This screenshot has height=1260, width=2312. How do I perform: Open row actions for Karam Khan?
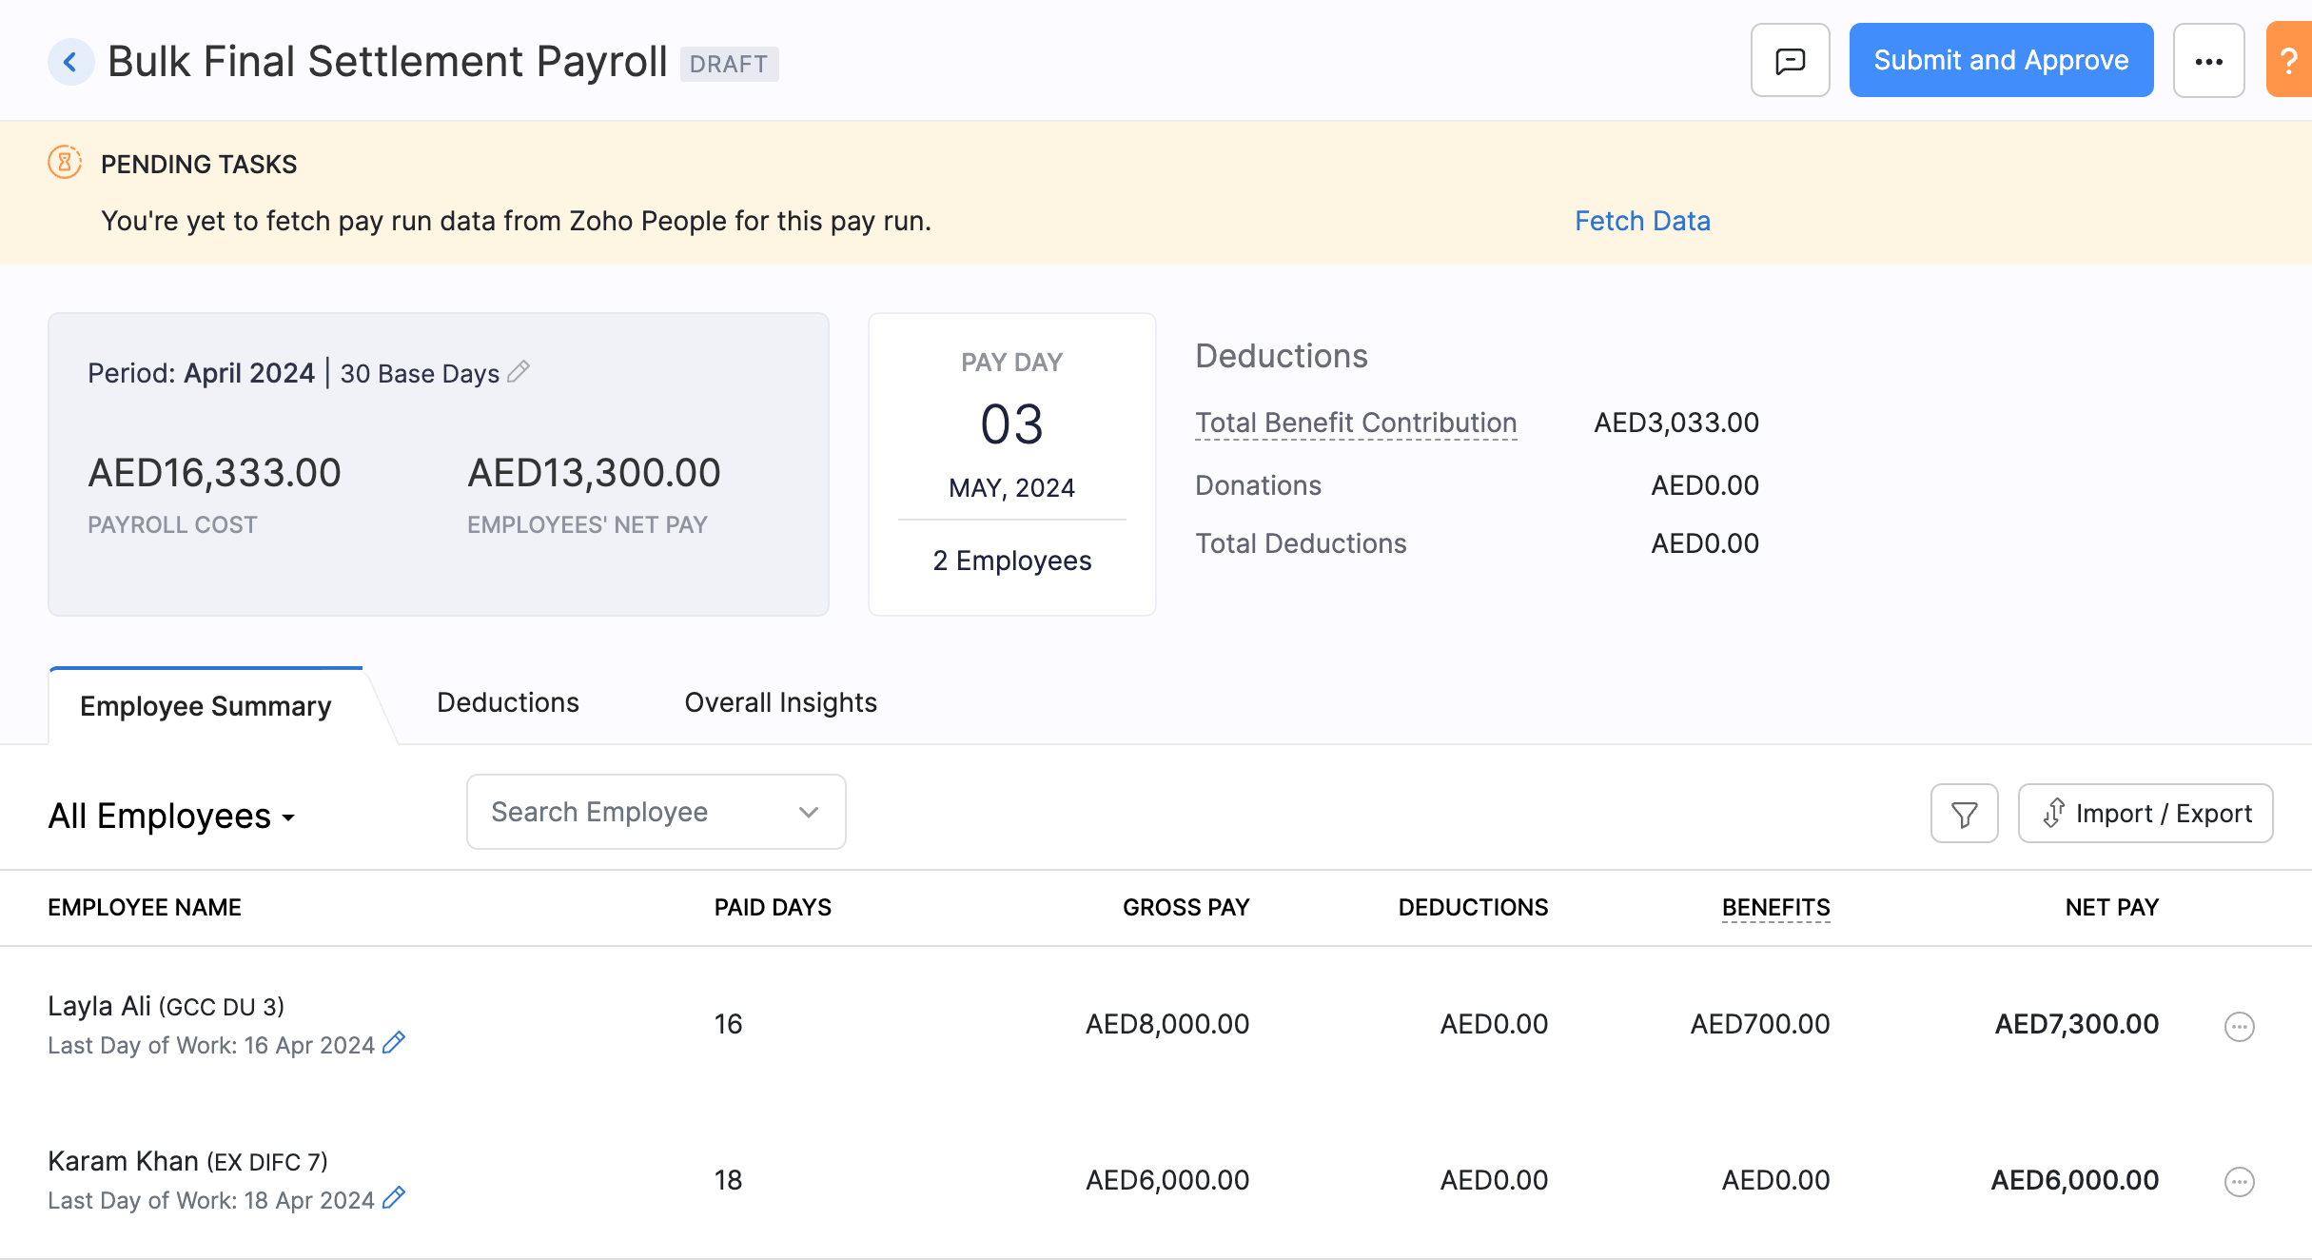coord(2239,1181)
